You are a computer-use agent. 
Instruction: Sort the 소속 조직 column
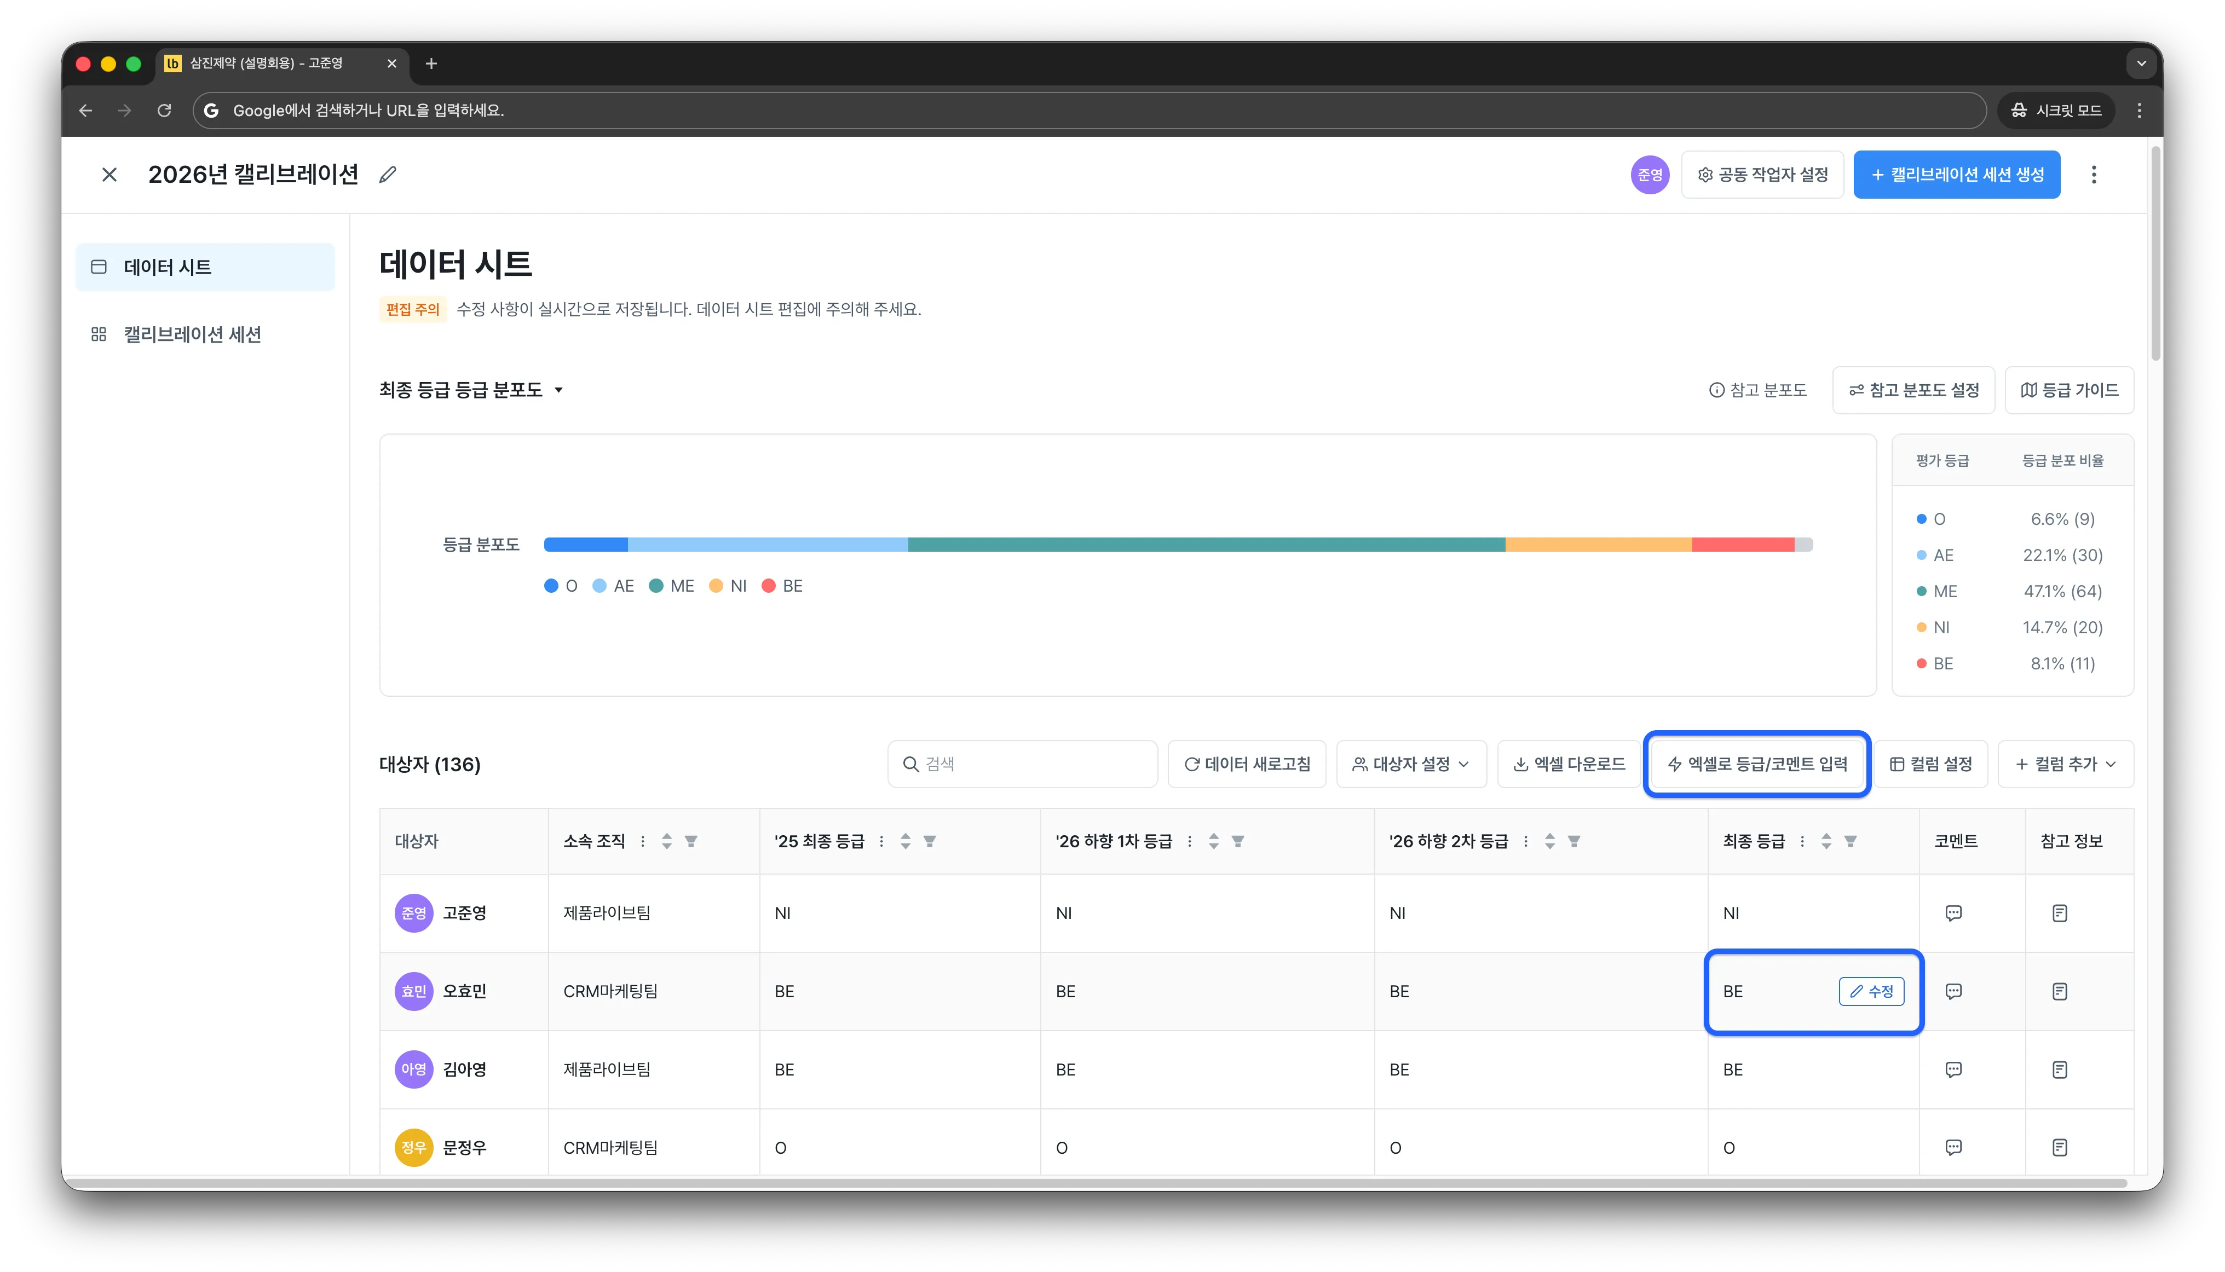pyautogui.click(x=667, y=841)
